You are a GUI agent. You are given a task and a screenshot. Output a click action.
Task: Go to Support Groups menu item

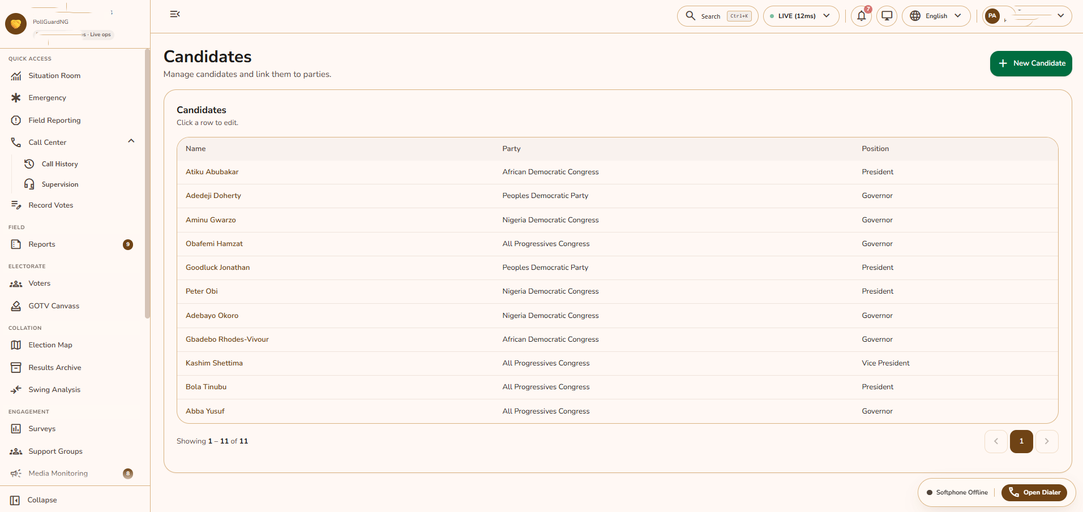[x=72, y=451]
